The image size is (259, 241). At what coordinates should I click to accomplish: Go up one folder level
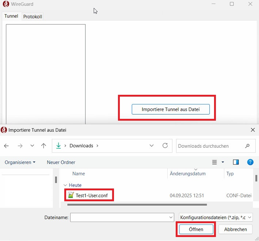point(44,146)
